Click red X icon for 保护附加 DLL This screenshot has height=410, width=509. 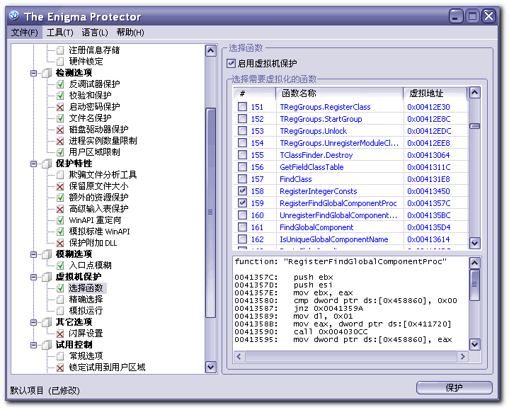coord(60,243)
